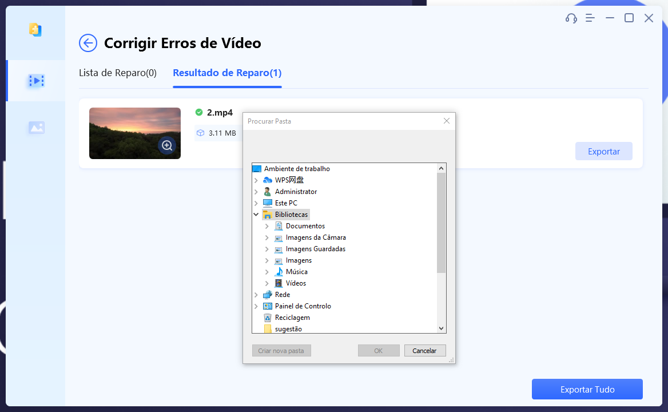Click the green success check beside 2.mp4
Image resolution: width=668 pixels, height=412 pixels.
(199, 112)
